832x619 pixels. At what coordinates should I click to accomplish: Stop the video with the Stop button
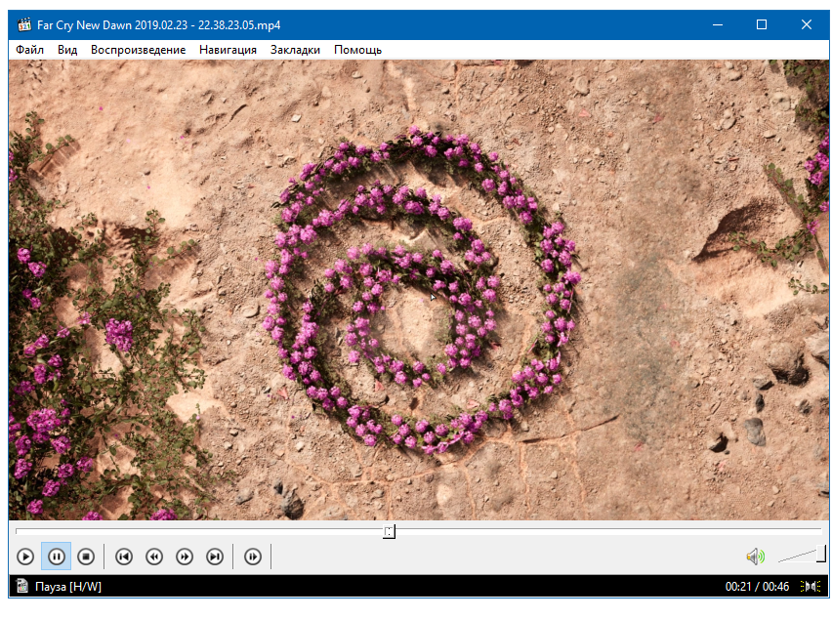pyautogui.click(x=86, y=557)
